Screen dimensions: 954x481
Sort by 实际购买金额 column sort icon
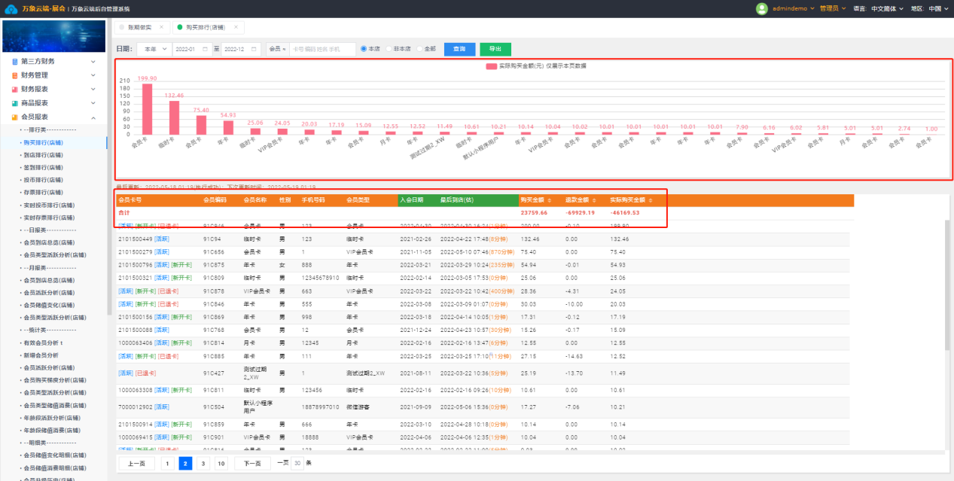point(651,200)
